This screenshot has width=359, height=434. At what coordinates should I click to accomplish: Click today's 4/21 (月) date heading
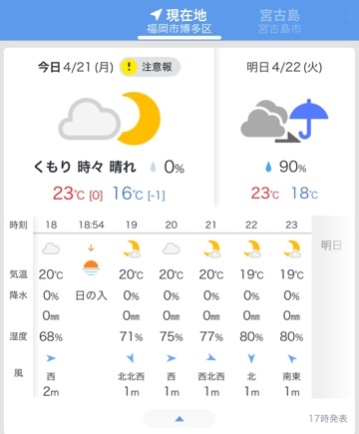pyautogui.click(x=76, y=67)
